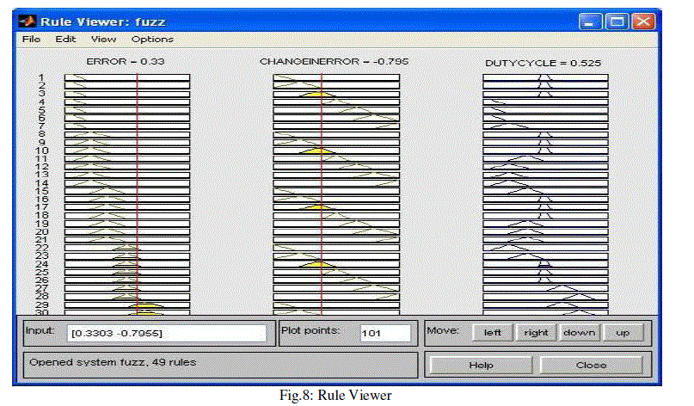The image size is (694, 406).
Task: Select rule 3 CHANGEINERROR membership plot
Action: 335,94
